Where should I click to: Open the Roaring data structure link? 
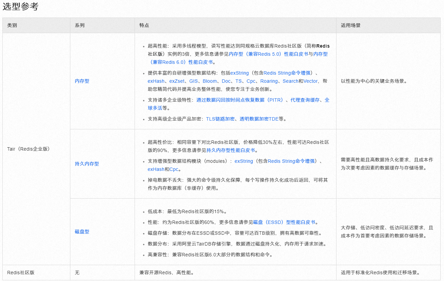pos(269,81)
